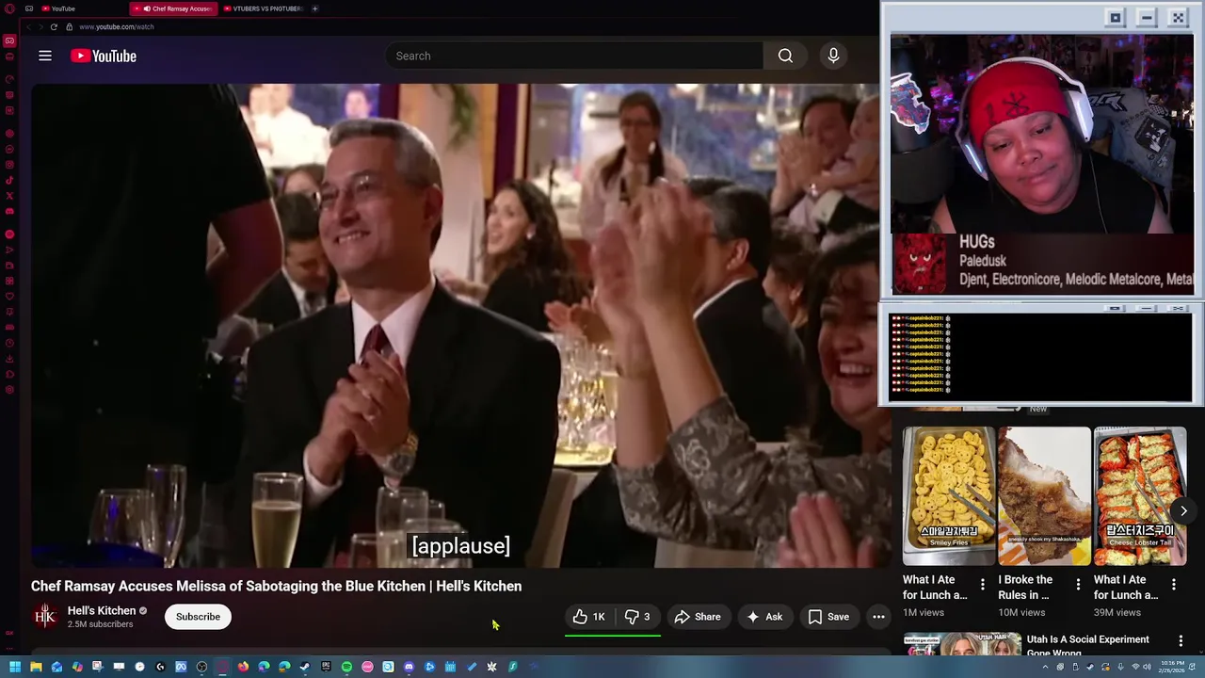Open File Explorer from taskbar

tap(36, 667)
